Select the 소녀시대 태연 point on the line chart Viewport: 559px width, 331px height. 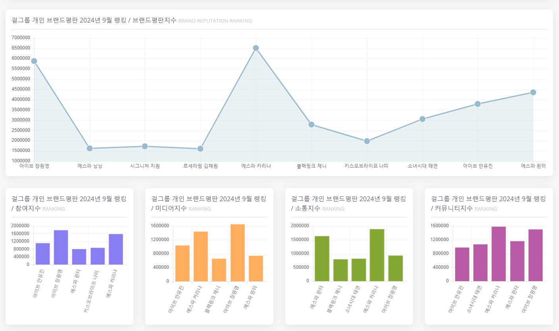coord(423,119)
